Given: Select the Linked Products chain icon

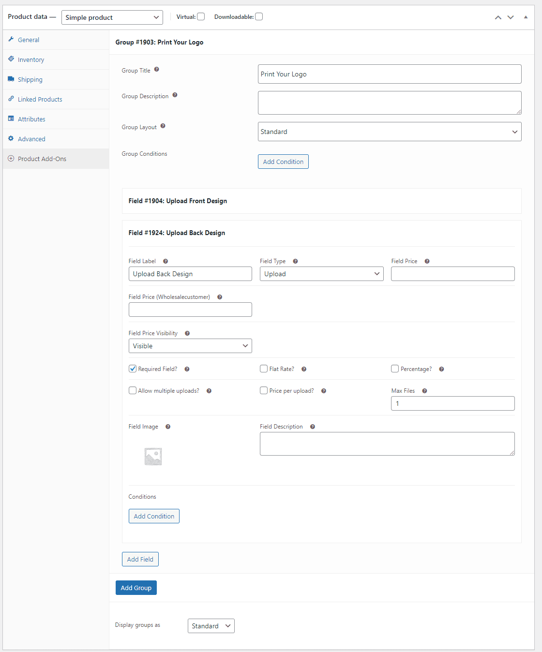Looking at the screenshot, I should pos(11,99).
